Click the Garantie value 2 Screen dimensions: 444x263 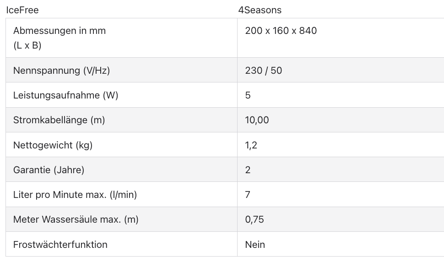tap(248, 170)
